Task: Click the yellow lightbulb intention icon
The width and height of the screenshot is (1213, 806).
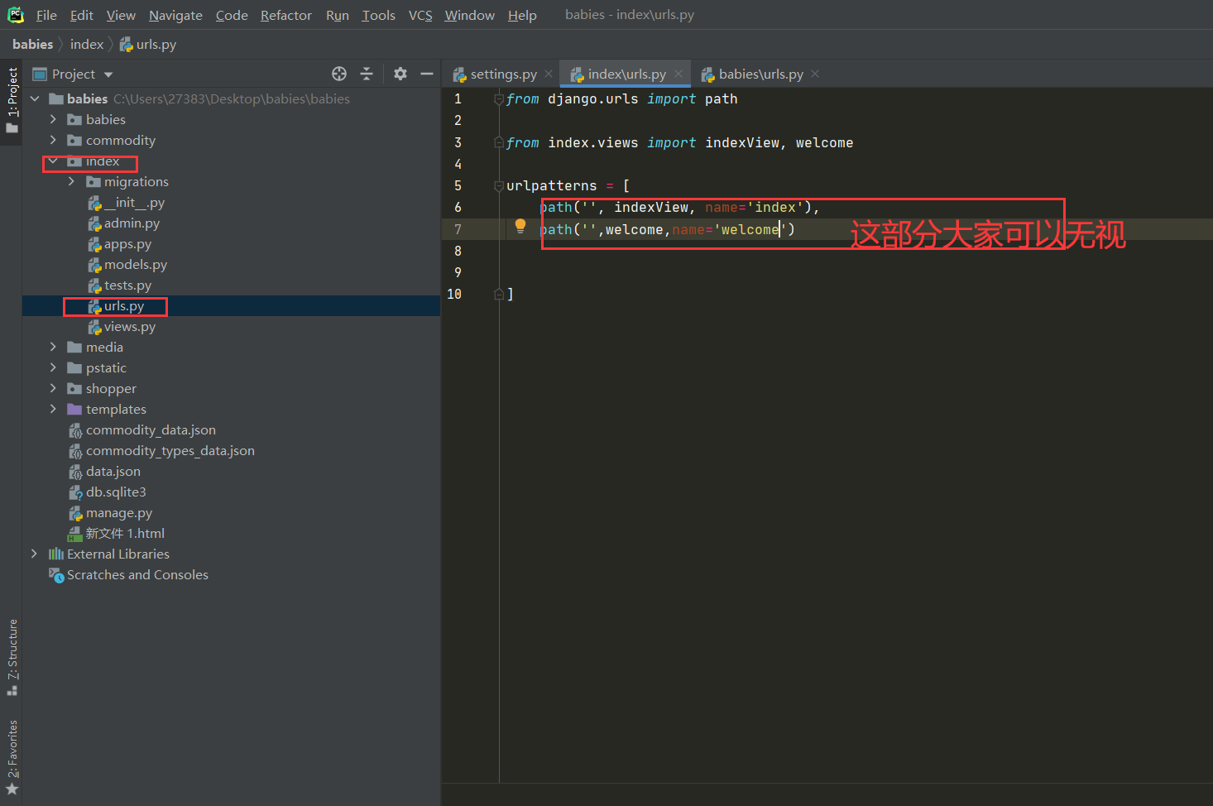Action: point(520,227)
